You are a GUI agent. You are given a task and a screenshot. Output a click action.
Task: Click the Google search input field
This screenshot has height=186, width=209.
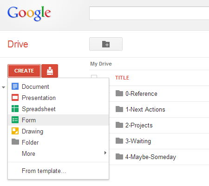tap(149, 13)
